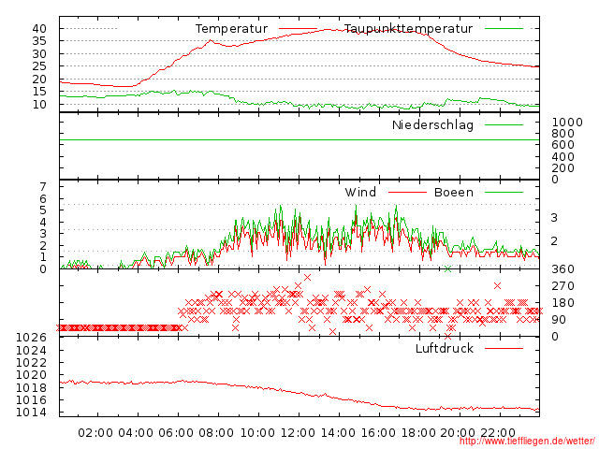This screenshot has width=599, height=449.
Task: Click the 1000 precipitation axis value
Action: point(567,123)
